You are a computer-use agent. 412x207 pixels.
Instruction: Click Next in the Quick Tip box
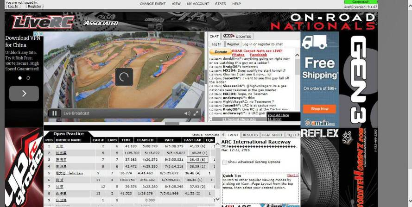[292, 176]
